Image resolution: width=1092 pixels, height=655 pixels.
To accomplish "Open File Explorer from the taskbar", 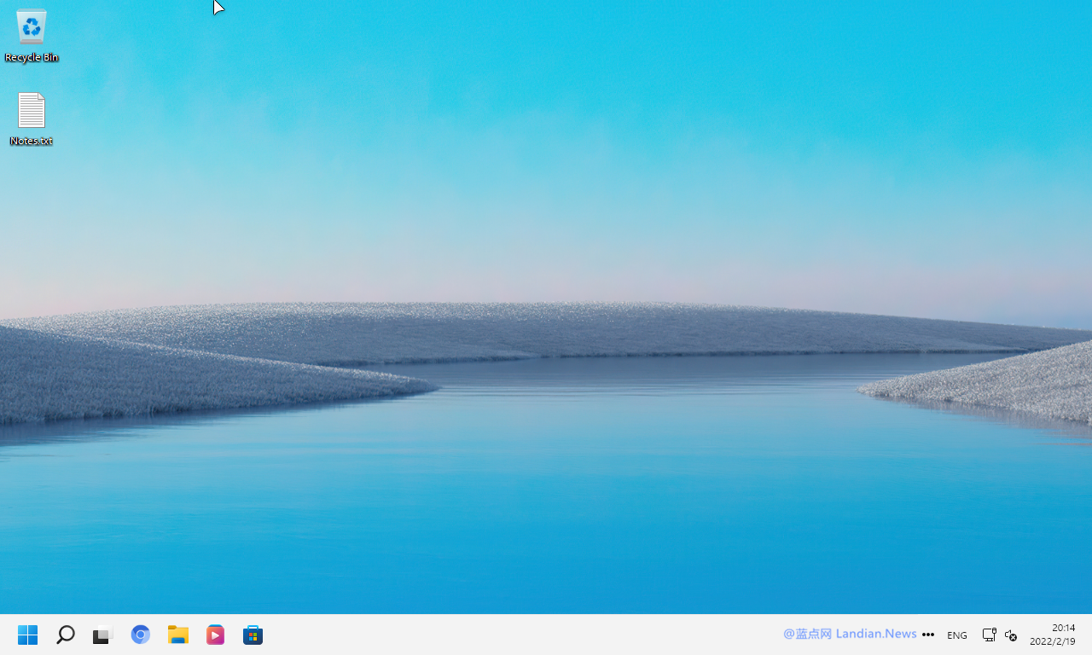I will (178, 635).
